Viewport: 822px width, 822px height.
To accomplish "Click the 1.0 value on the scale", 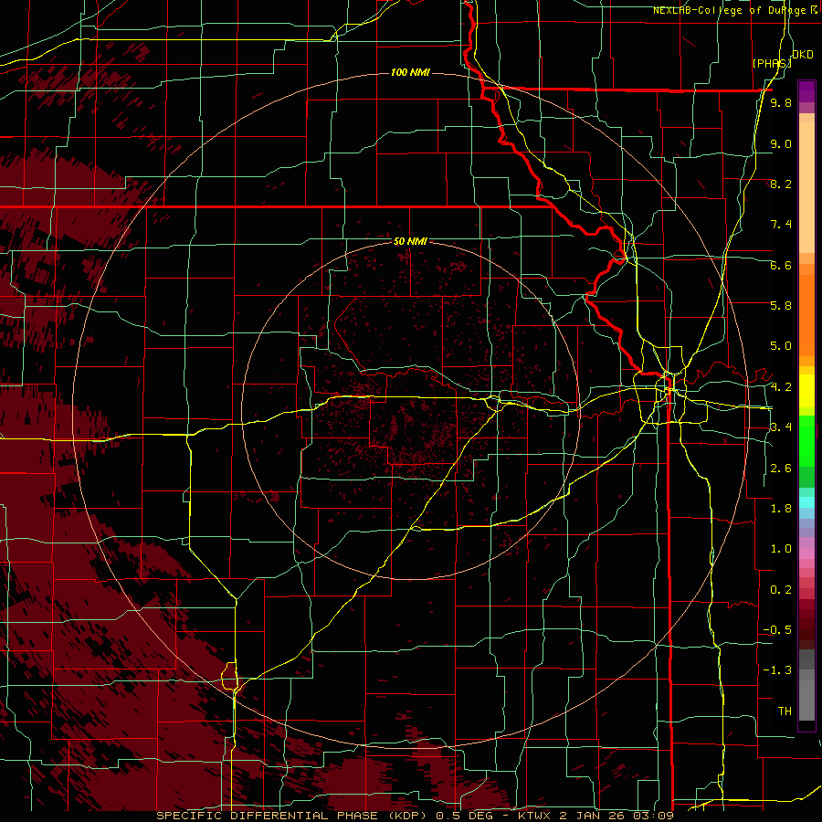I will tap(781, 549).
